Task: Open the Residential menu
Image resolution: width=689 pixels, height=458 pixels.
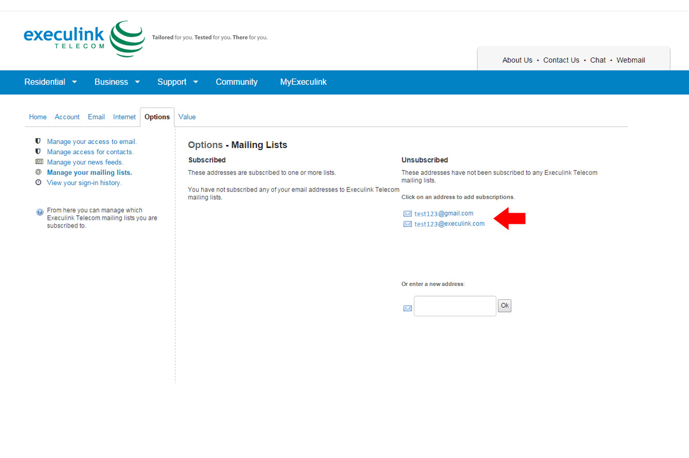Action: click(45, 82)
